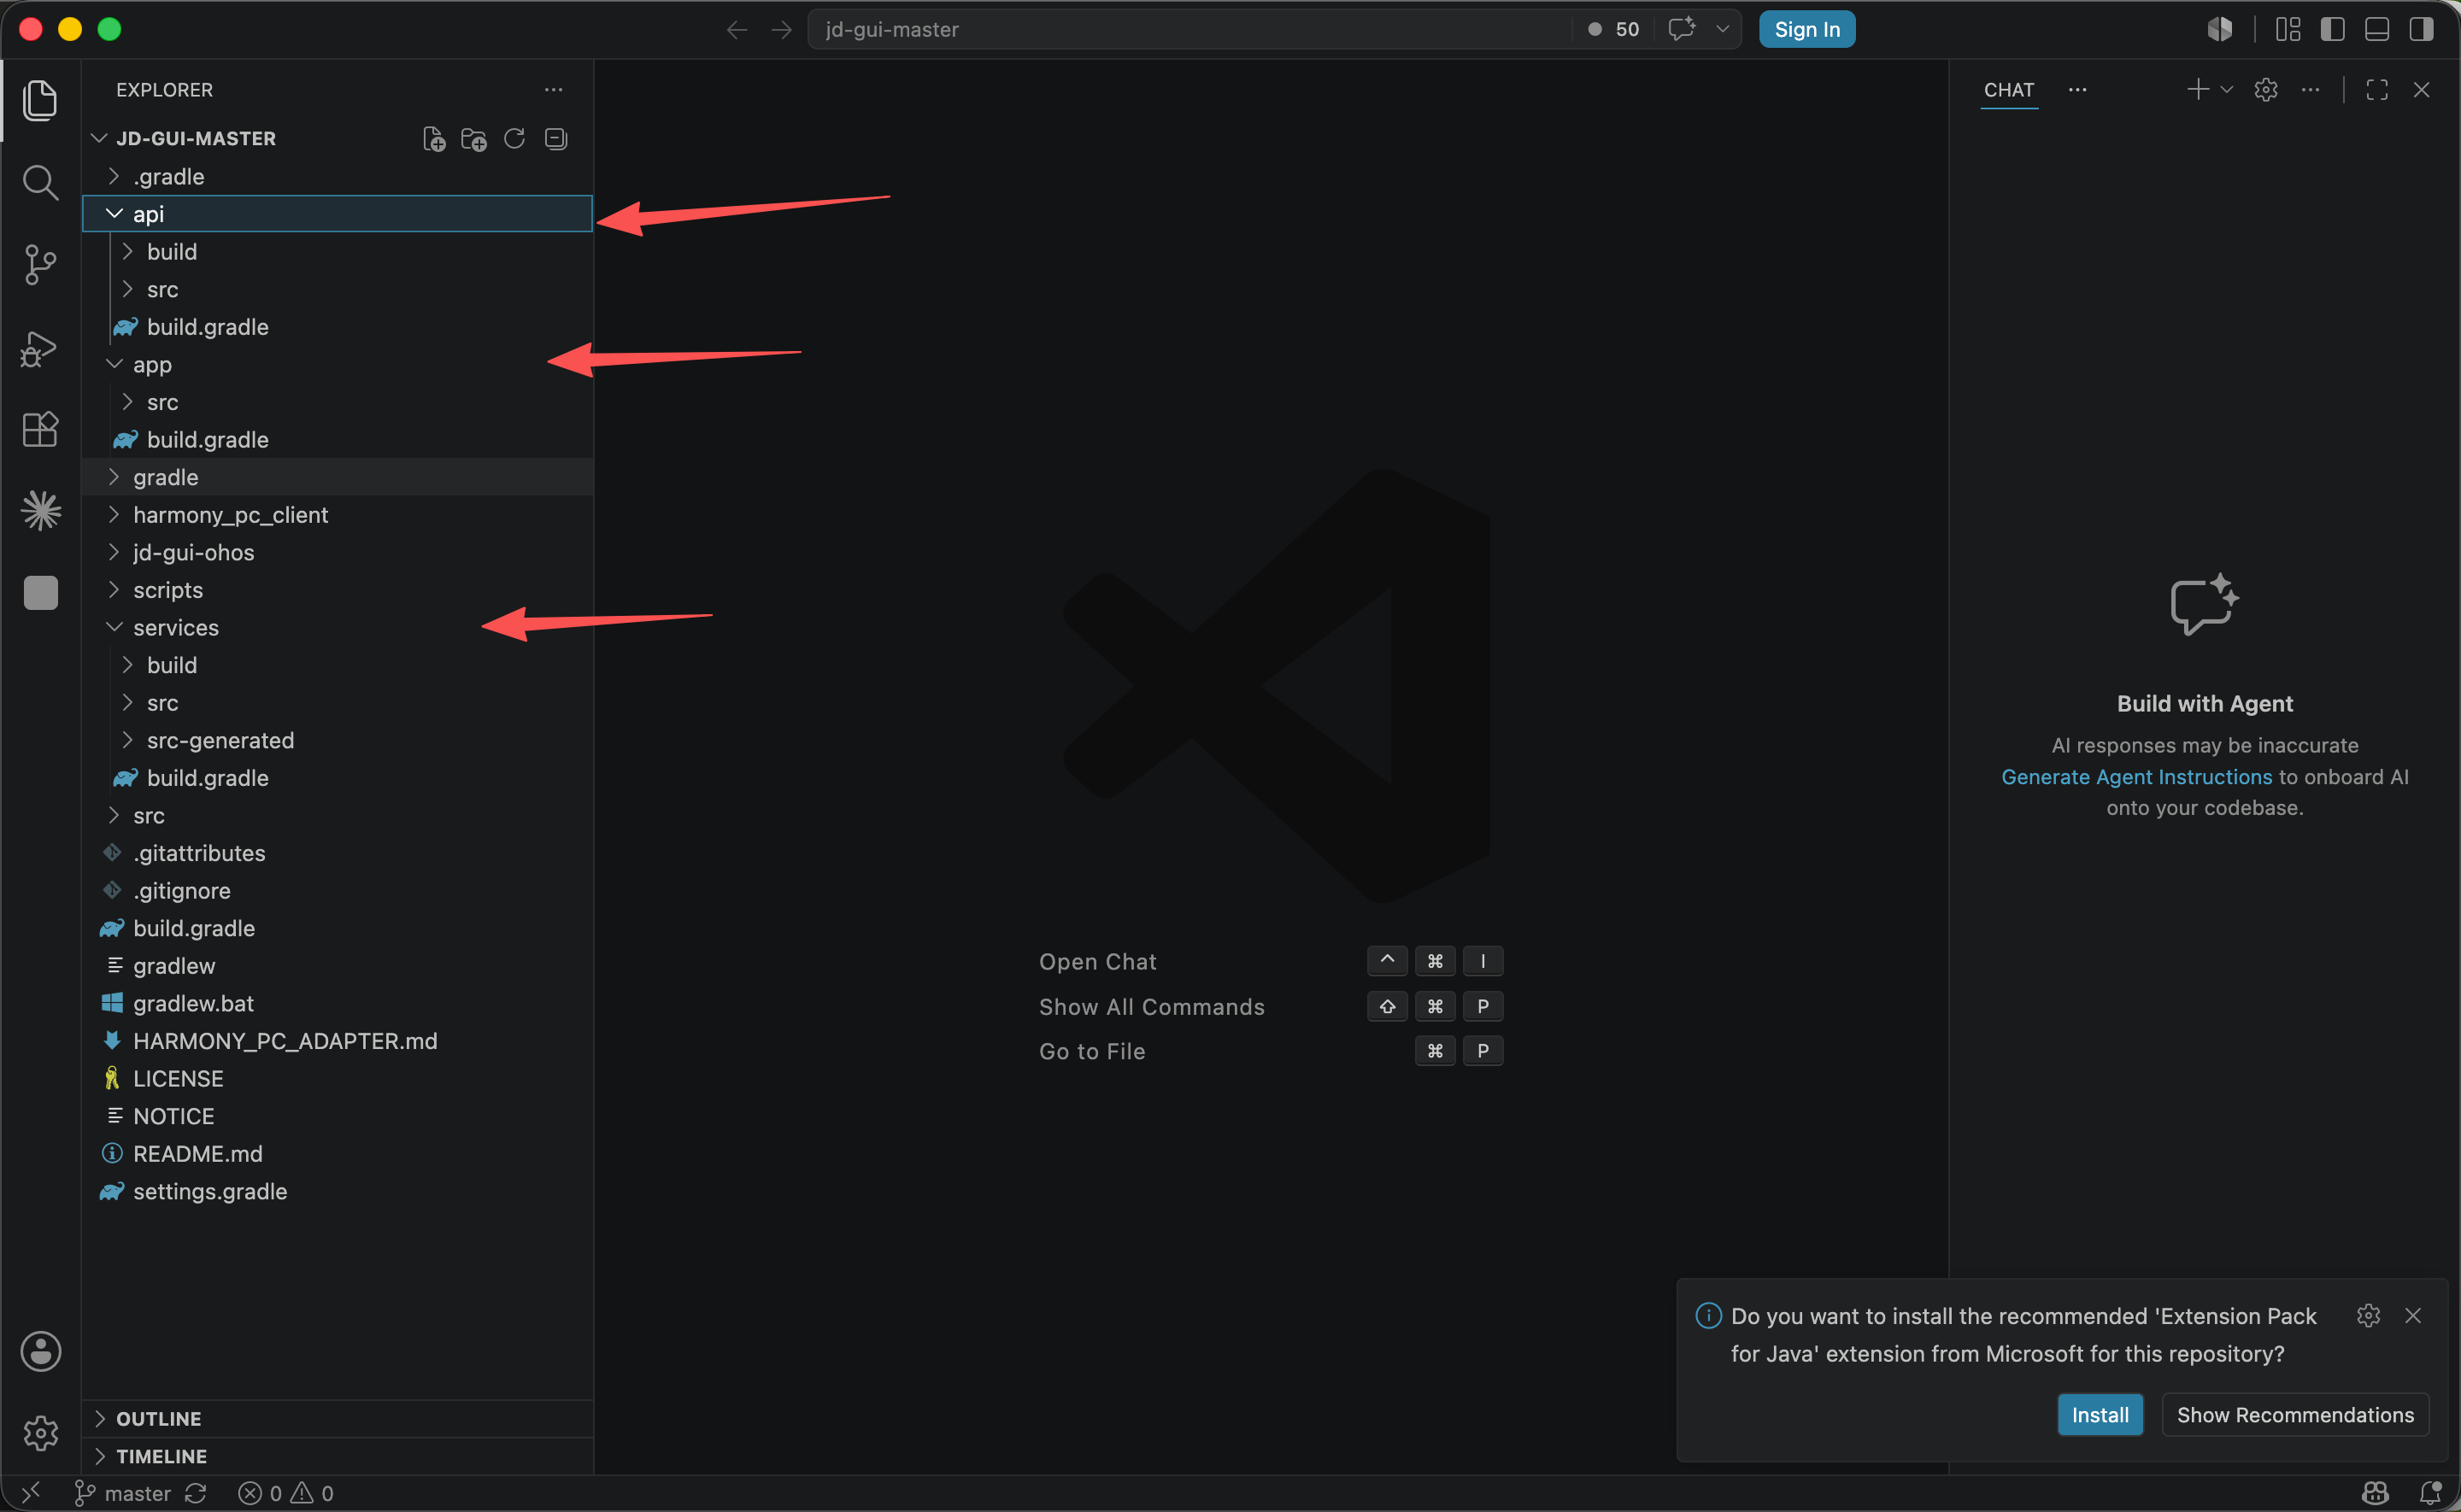
Task: Open the chevron dropdown beside the title bar chat icon
Action: pos(1723,29)
